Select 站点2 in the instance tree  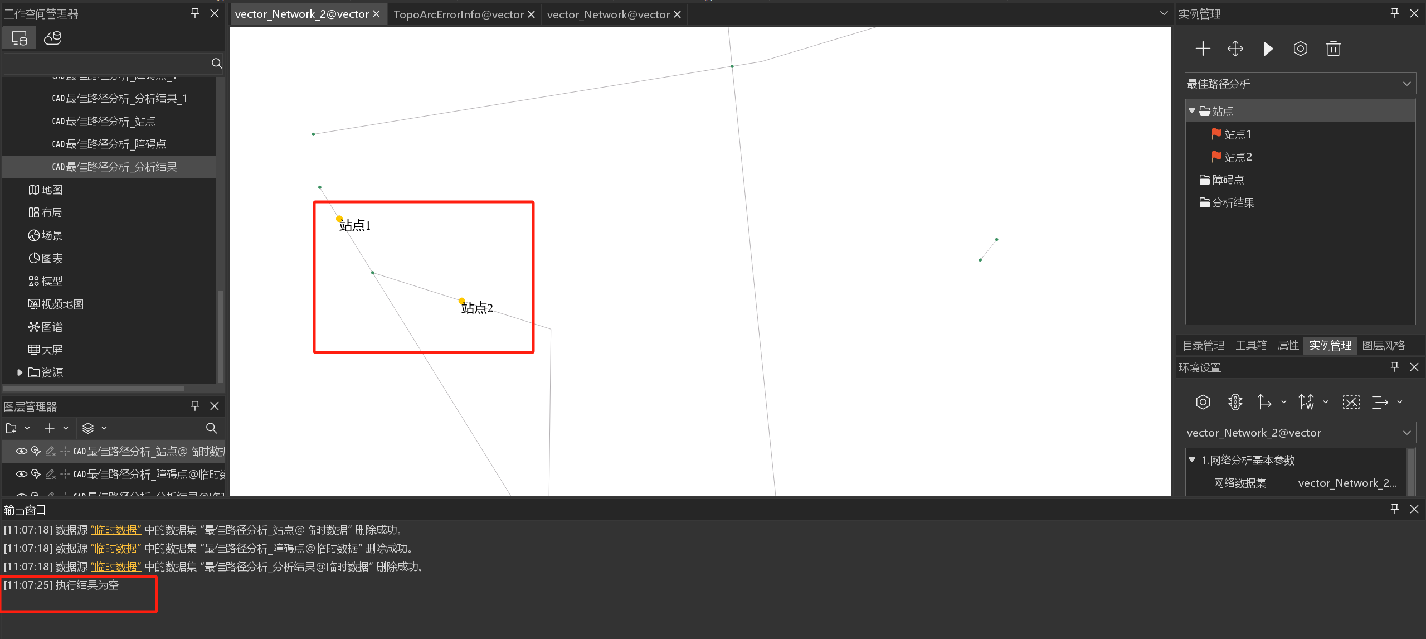click(1238, 157)
